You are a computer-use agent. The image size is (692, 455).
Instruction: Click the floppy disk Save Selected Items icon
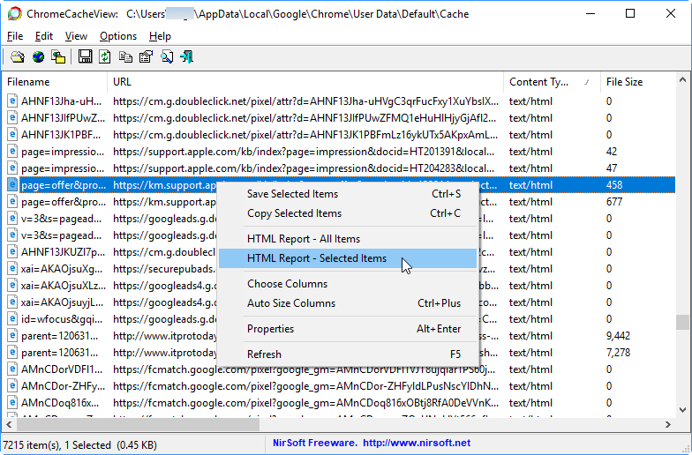click(85, 56)
